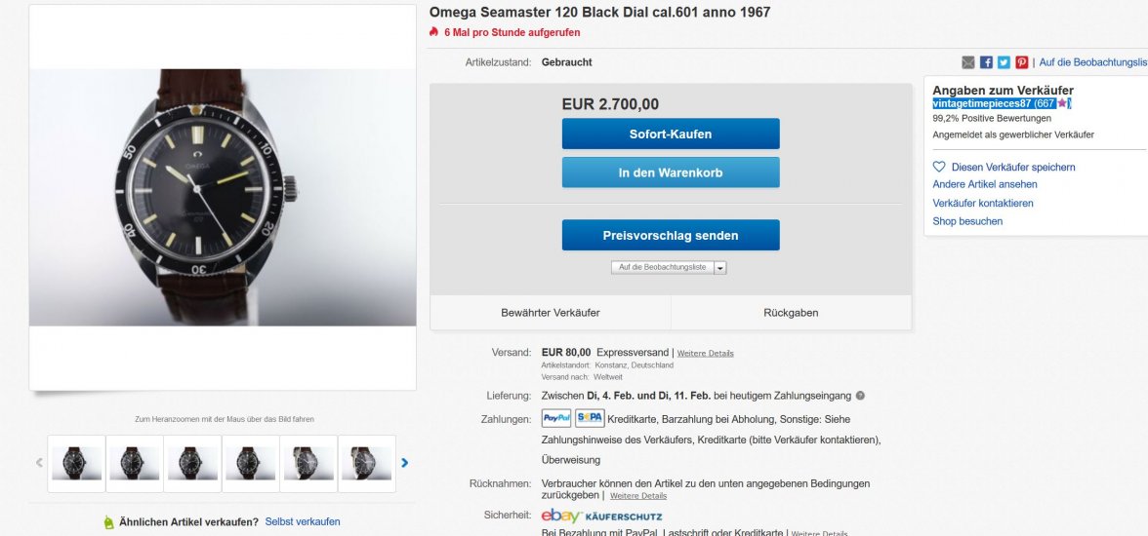Viewport: 1148px width, 536px height.
Task: Click the heart icon to save seller
Action: pyautogui.click(x=939, y=167)
